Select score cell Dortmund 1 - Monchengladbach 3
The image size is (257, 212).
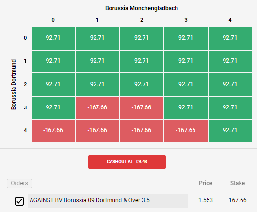[x=186, y=61]
